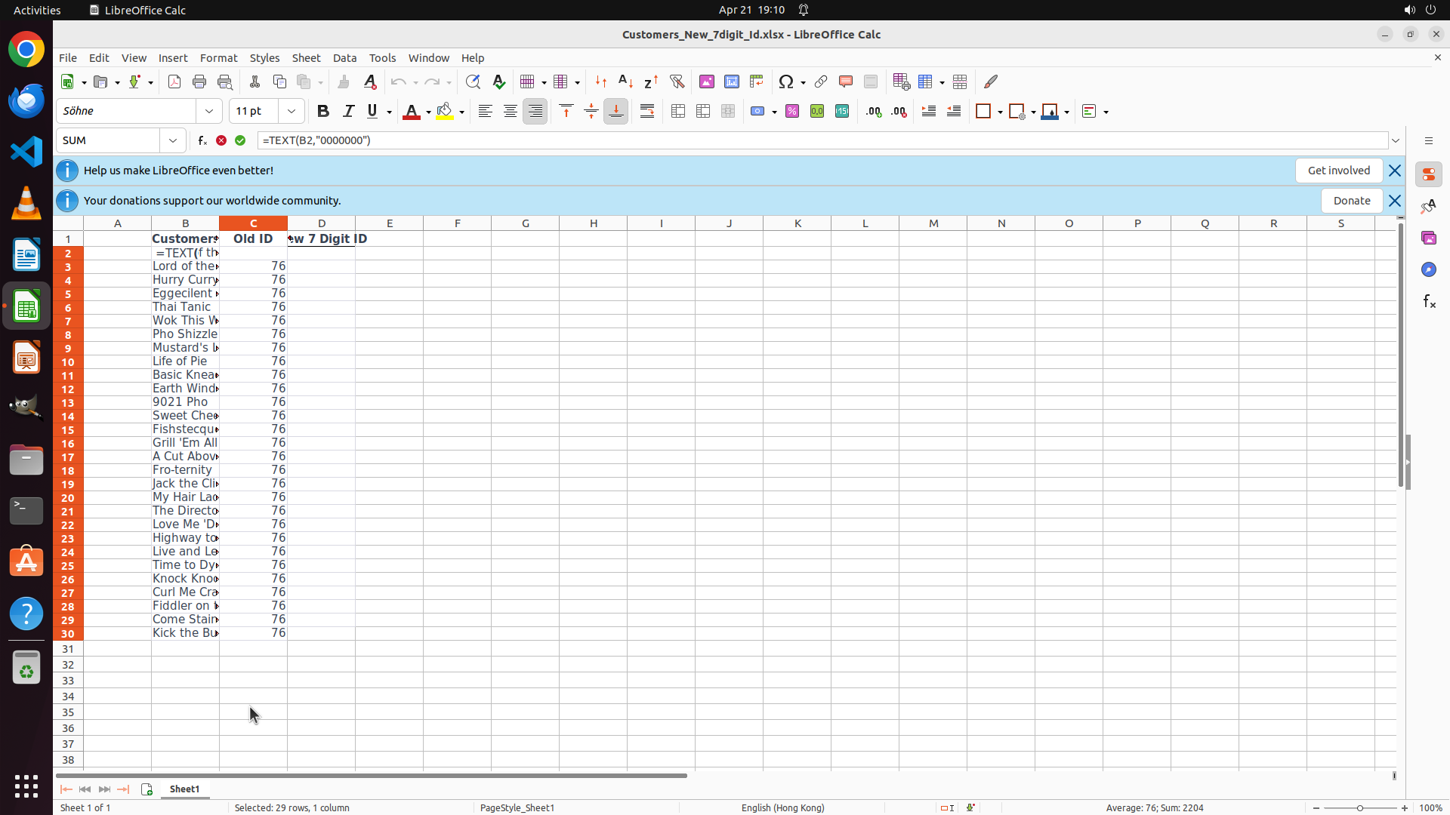Viewport: 1450px width, 815px height.
Task: Open the Data menu
Action: [x=344, y=58]
